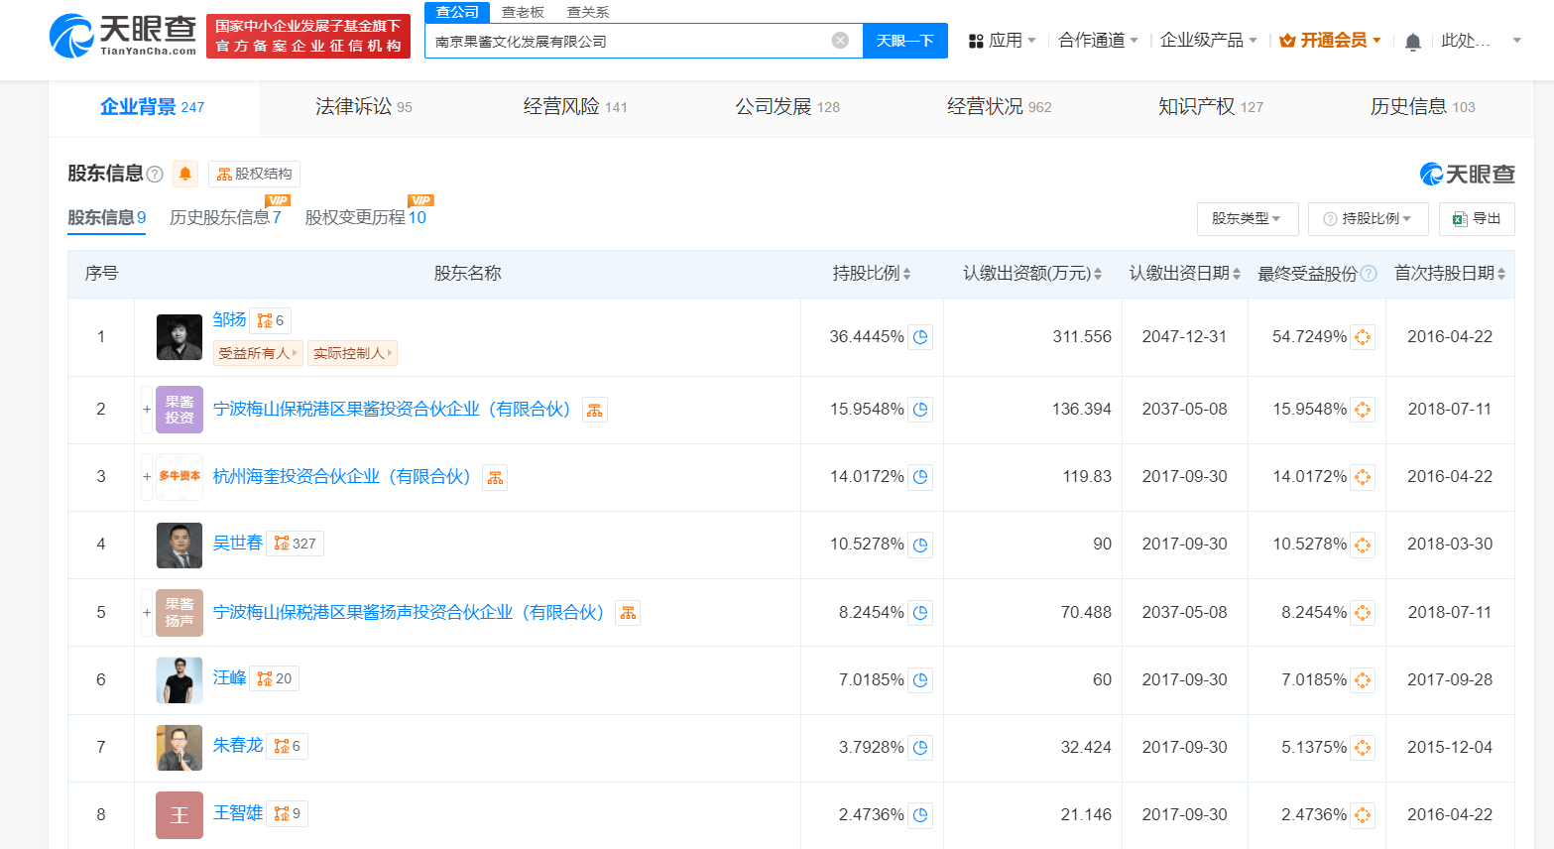Image resolution: width=1554 pixels, height=849 pixels.
Task: Open pie chart for 朱春龙 3.7928%
Action: click(920, 748)
